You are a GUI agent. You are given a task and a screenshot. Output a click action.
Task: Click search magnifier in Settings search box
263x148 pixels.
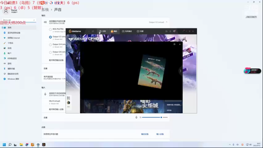click(x=34, y=20)
